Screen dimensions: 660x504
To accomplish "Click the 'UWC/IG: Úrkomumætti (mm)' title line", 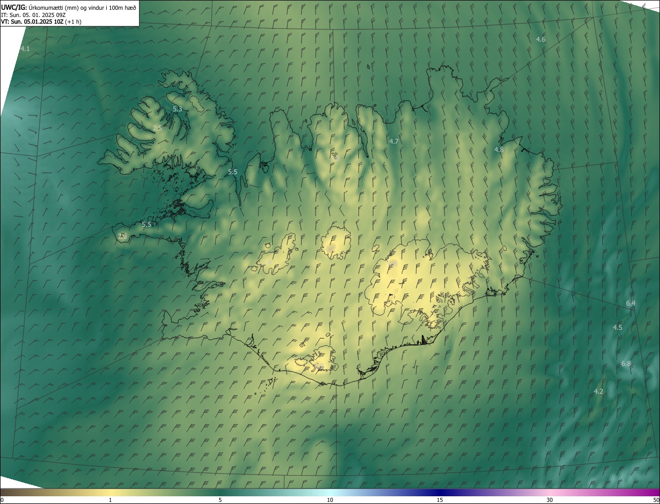I will pos(69,7).
